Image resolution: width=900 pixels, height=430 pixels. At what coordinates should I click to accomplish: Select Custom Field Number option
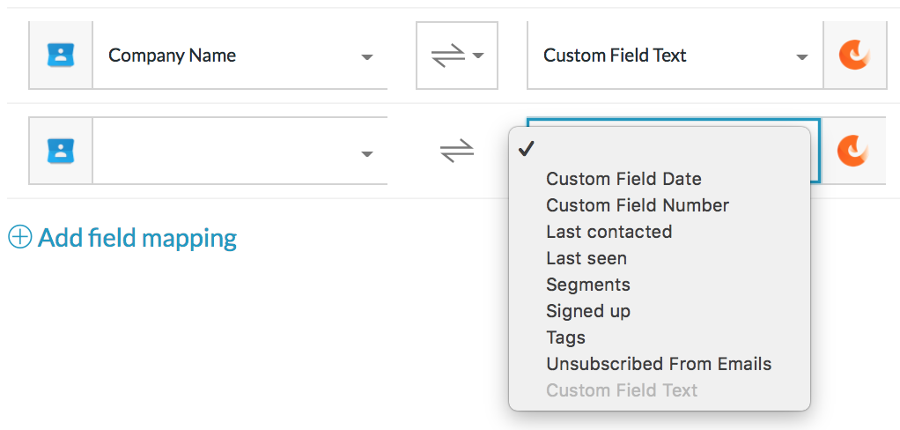(638, 205)
